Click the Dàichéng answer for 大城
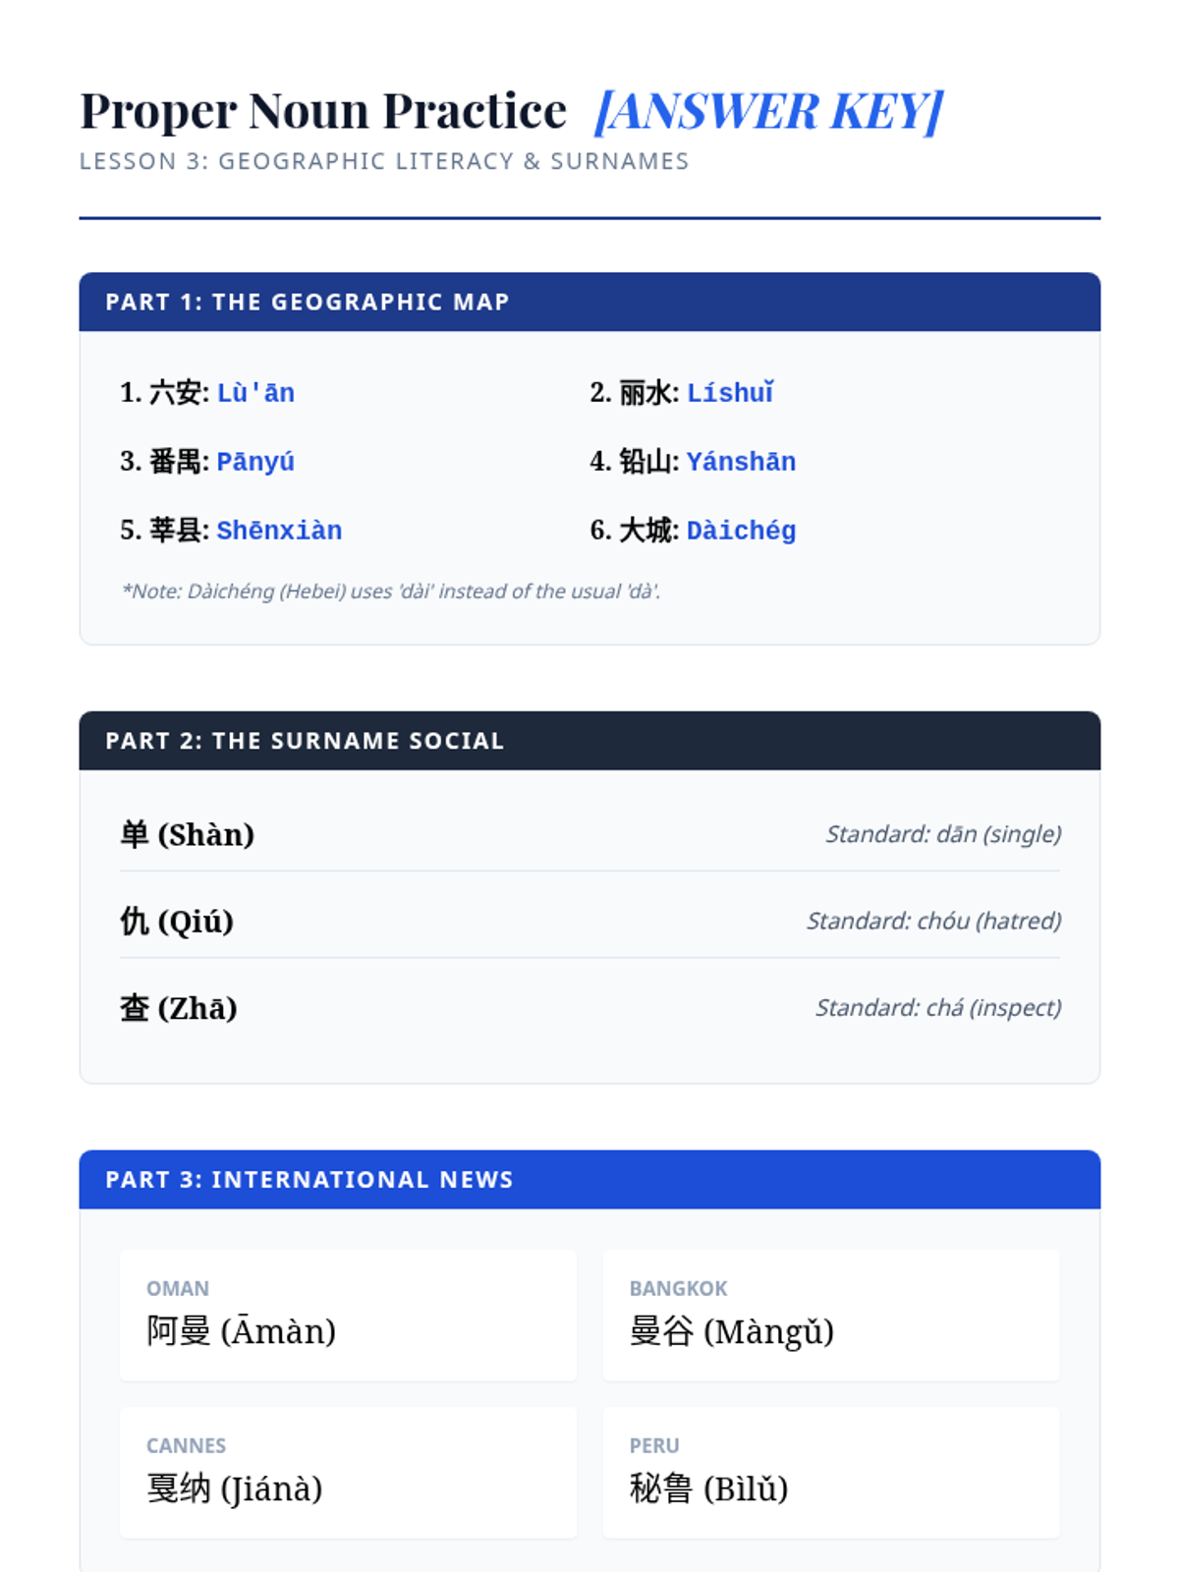This screenshot has height=1572, width=1179. tap(741, 531)
